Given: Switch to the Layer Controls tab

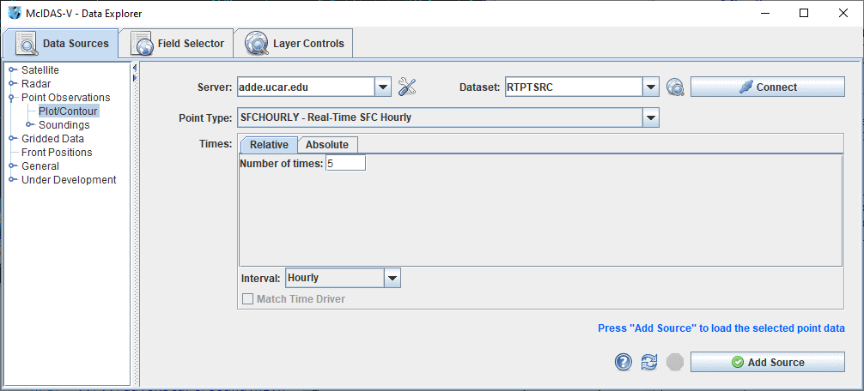Looking at the screenshot, I should coord(296,44).
